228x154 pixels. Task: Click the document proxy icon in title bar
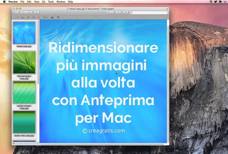click(68, 9)
